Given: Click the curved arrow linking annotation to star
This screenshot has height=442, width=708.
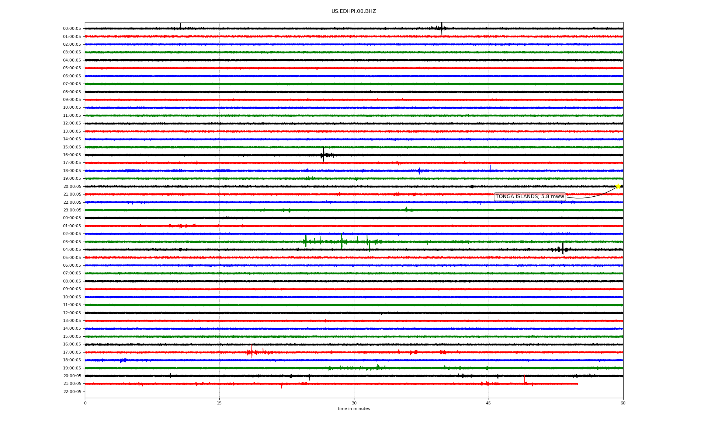Looking at the screenshot, I should click(x=590, y=198).
